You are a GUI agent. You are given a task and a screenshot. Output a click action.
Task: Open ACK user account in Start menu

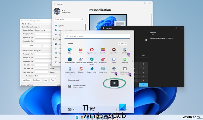72,110
